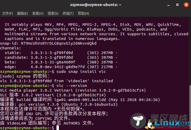Click the line 'vlc 3.0.3-1-3-gf09fd0d from 'videolan' installed'
The width and height of the screenshot is (191, 130).
coord(57,81)
